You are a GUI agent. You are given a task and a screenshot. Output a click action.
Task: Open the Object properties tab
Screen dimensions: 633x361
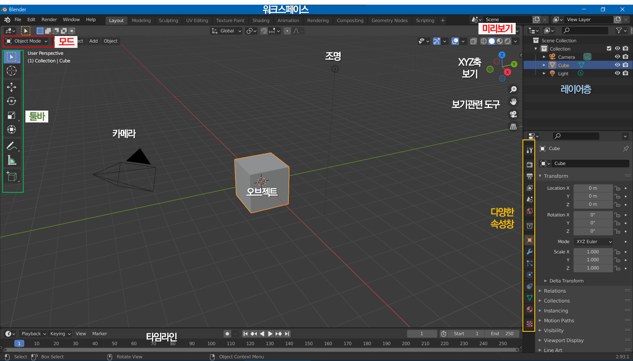click(x=529, y=240)
